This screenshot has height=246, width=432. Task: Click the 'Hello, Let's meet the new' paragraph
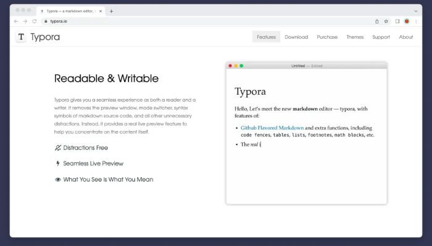(x=301, y=112)
